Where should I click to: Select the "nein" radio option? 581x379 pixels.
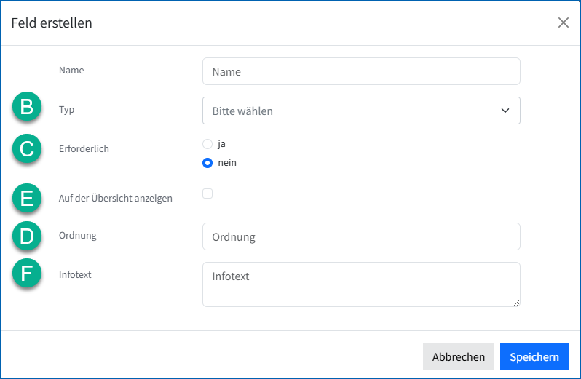pyautogui.click(x=207, y=163)
